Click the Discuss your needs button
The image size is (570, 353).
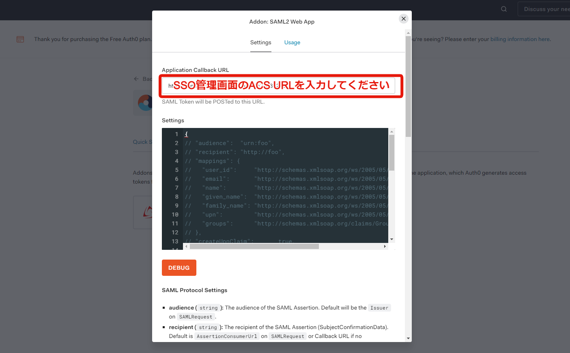544,9
